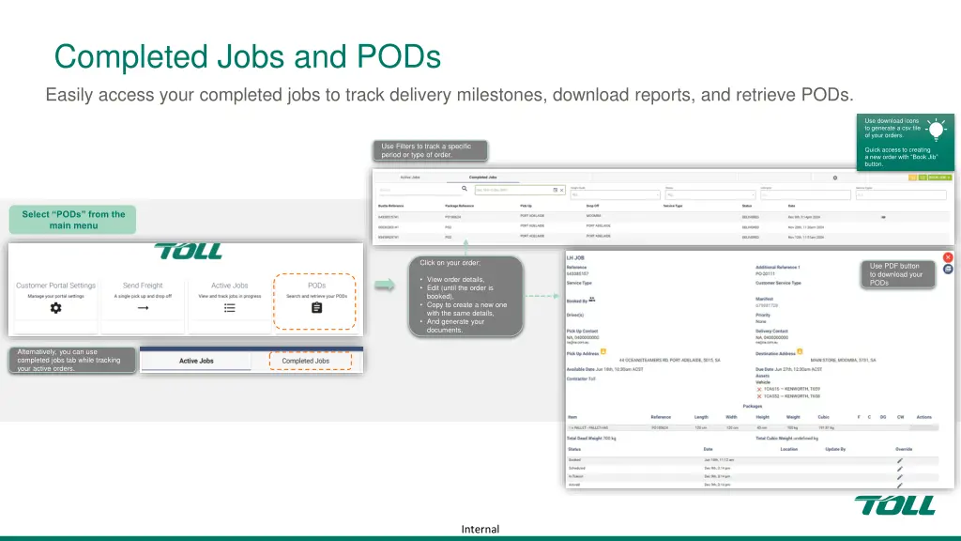Click the Pick Up column header
The height and width of the screenshot is (541, 961).
(x=526, y=206)
